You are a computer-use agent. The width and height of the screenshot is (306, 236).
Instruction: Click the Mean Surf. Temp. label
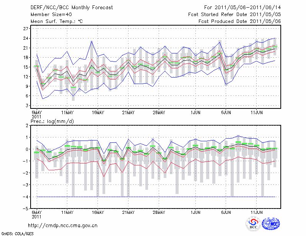56,21
